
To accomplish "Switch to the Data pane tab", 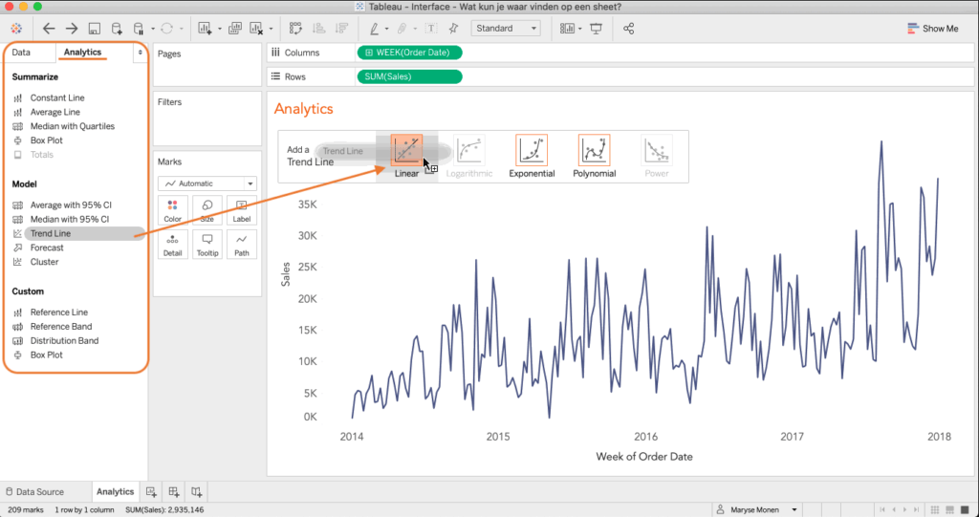I will 21,53.
